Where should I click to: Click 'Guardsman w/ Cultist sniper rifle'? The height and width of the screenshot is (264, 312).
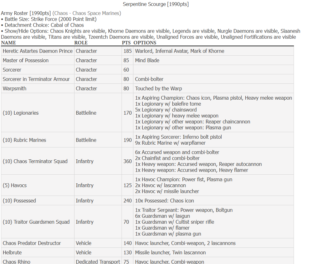(175, 222)
